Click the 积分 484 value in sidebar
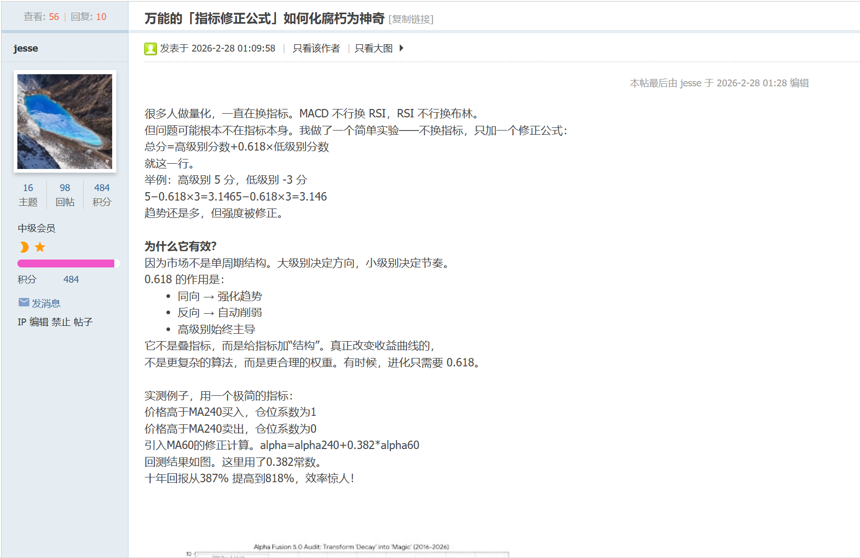Screen dimensions: 860x558 pyautogui.click(x=71, y=280)
